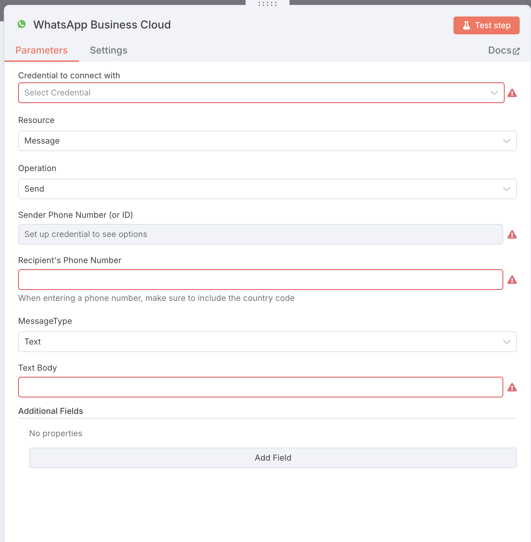The width and height of the screenshot is (531, 542).
Task: Click the 'Additional Fields' heading
Action: pos(51,411)
